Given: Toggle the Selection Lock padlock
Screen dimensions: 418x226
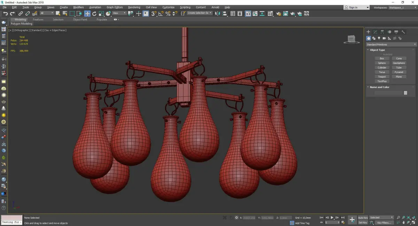Looking at the screenshot, I should [x=231, y=218].
